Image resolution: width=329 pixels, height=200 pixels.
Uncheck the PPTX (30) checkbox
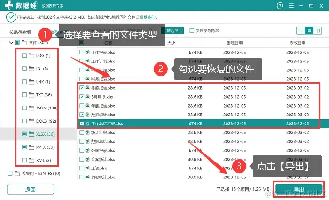(24, 147)
